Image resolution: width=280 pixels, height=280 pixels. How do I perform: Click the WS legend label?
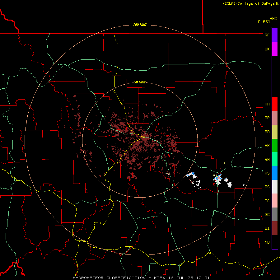click(x=267, y=173)
